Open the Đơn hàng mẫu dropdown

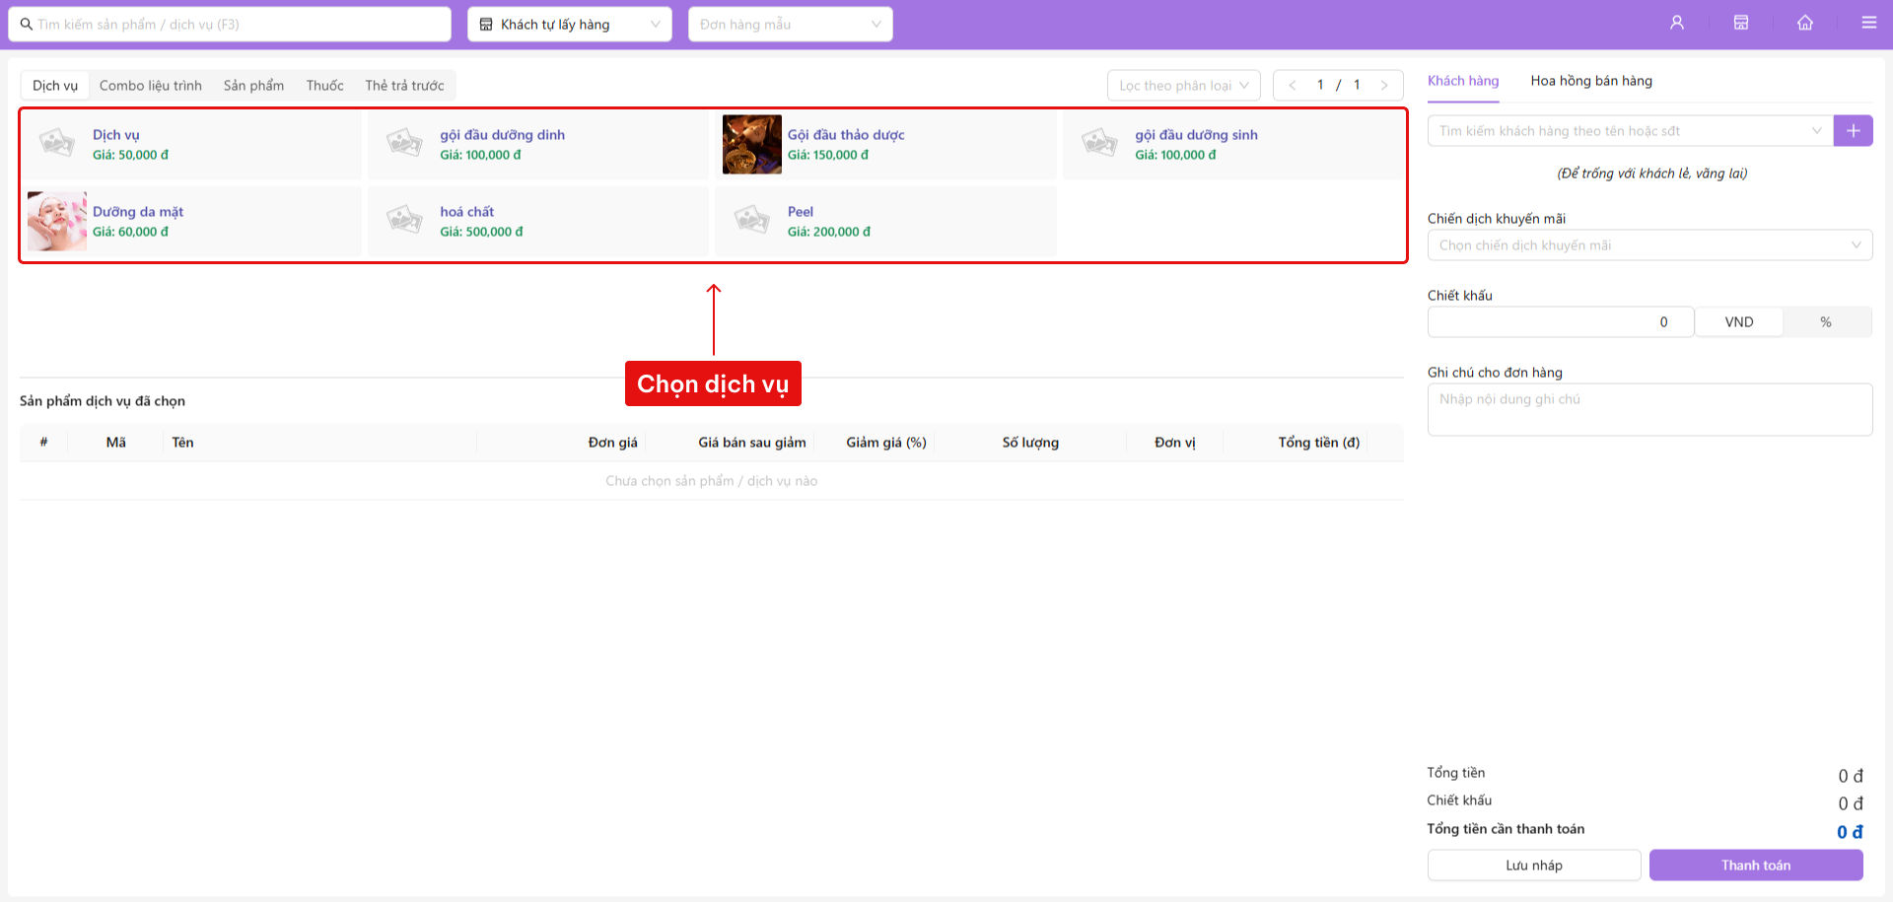pos(790,25)
